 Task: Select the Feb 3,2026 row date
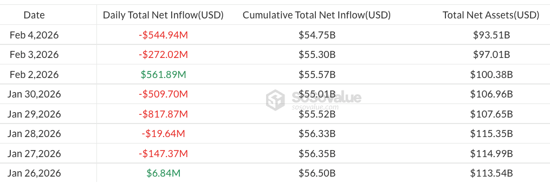click(34, 55)
